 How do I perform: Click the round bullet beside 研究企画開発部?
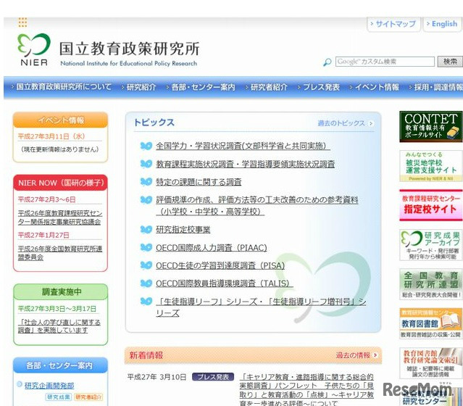click(20, 384)
